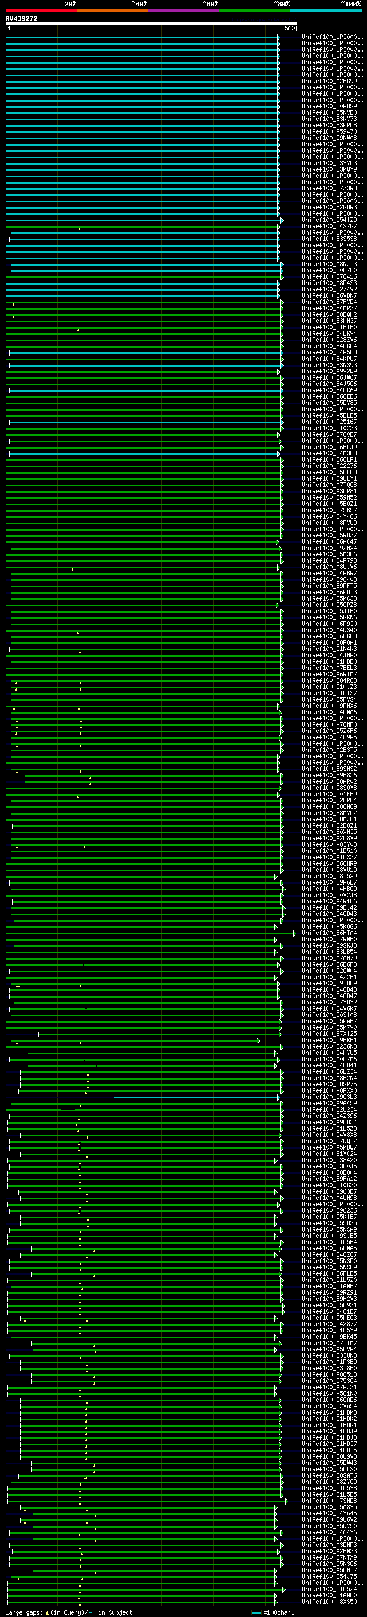Image resolution: width=367 pixels, height=1617 pixels.
Task: Select the UniRef100_C1FIF0 hit
Action: (x=329, y=327)
